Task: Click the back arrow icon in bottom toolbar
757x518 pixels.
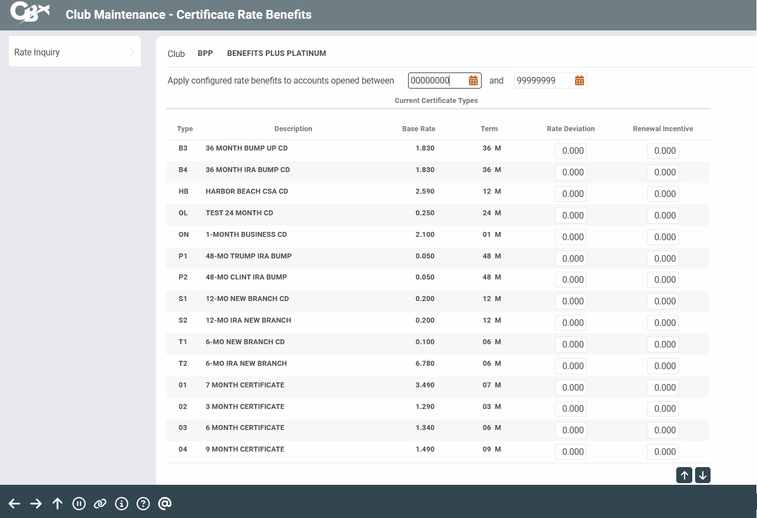Action: 14,503
